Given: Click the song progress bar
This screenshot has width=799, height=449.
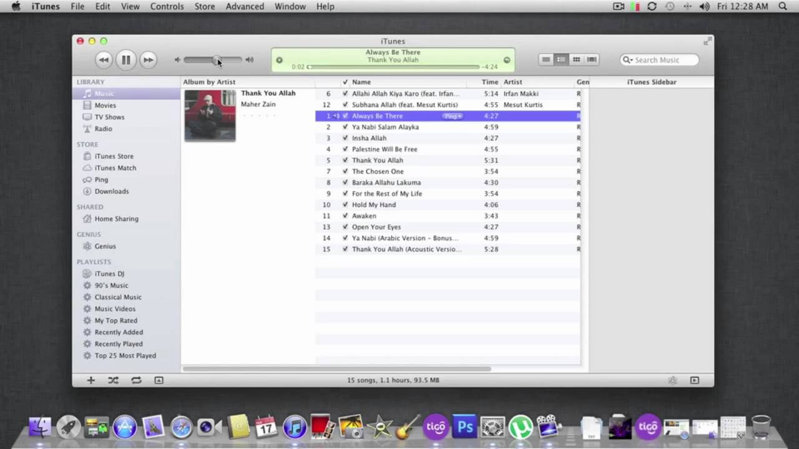Looking at the screenshot, I should [394, 67].
